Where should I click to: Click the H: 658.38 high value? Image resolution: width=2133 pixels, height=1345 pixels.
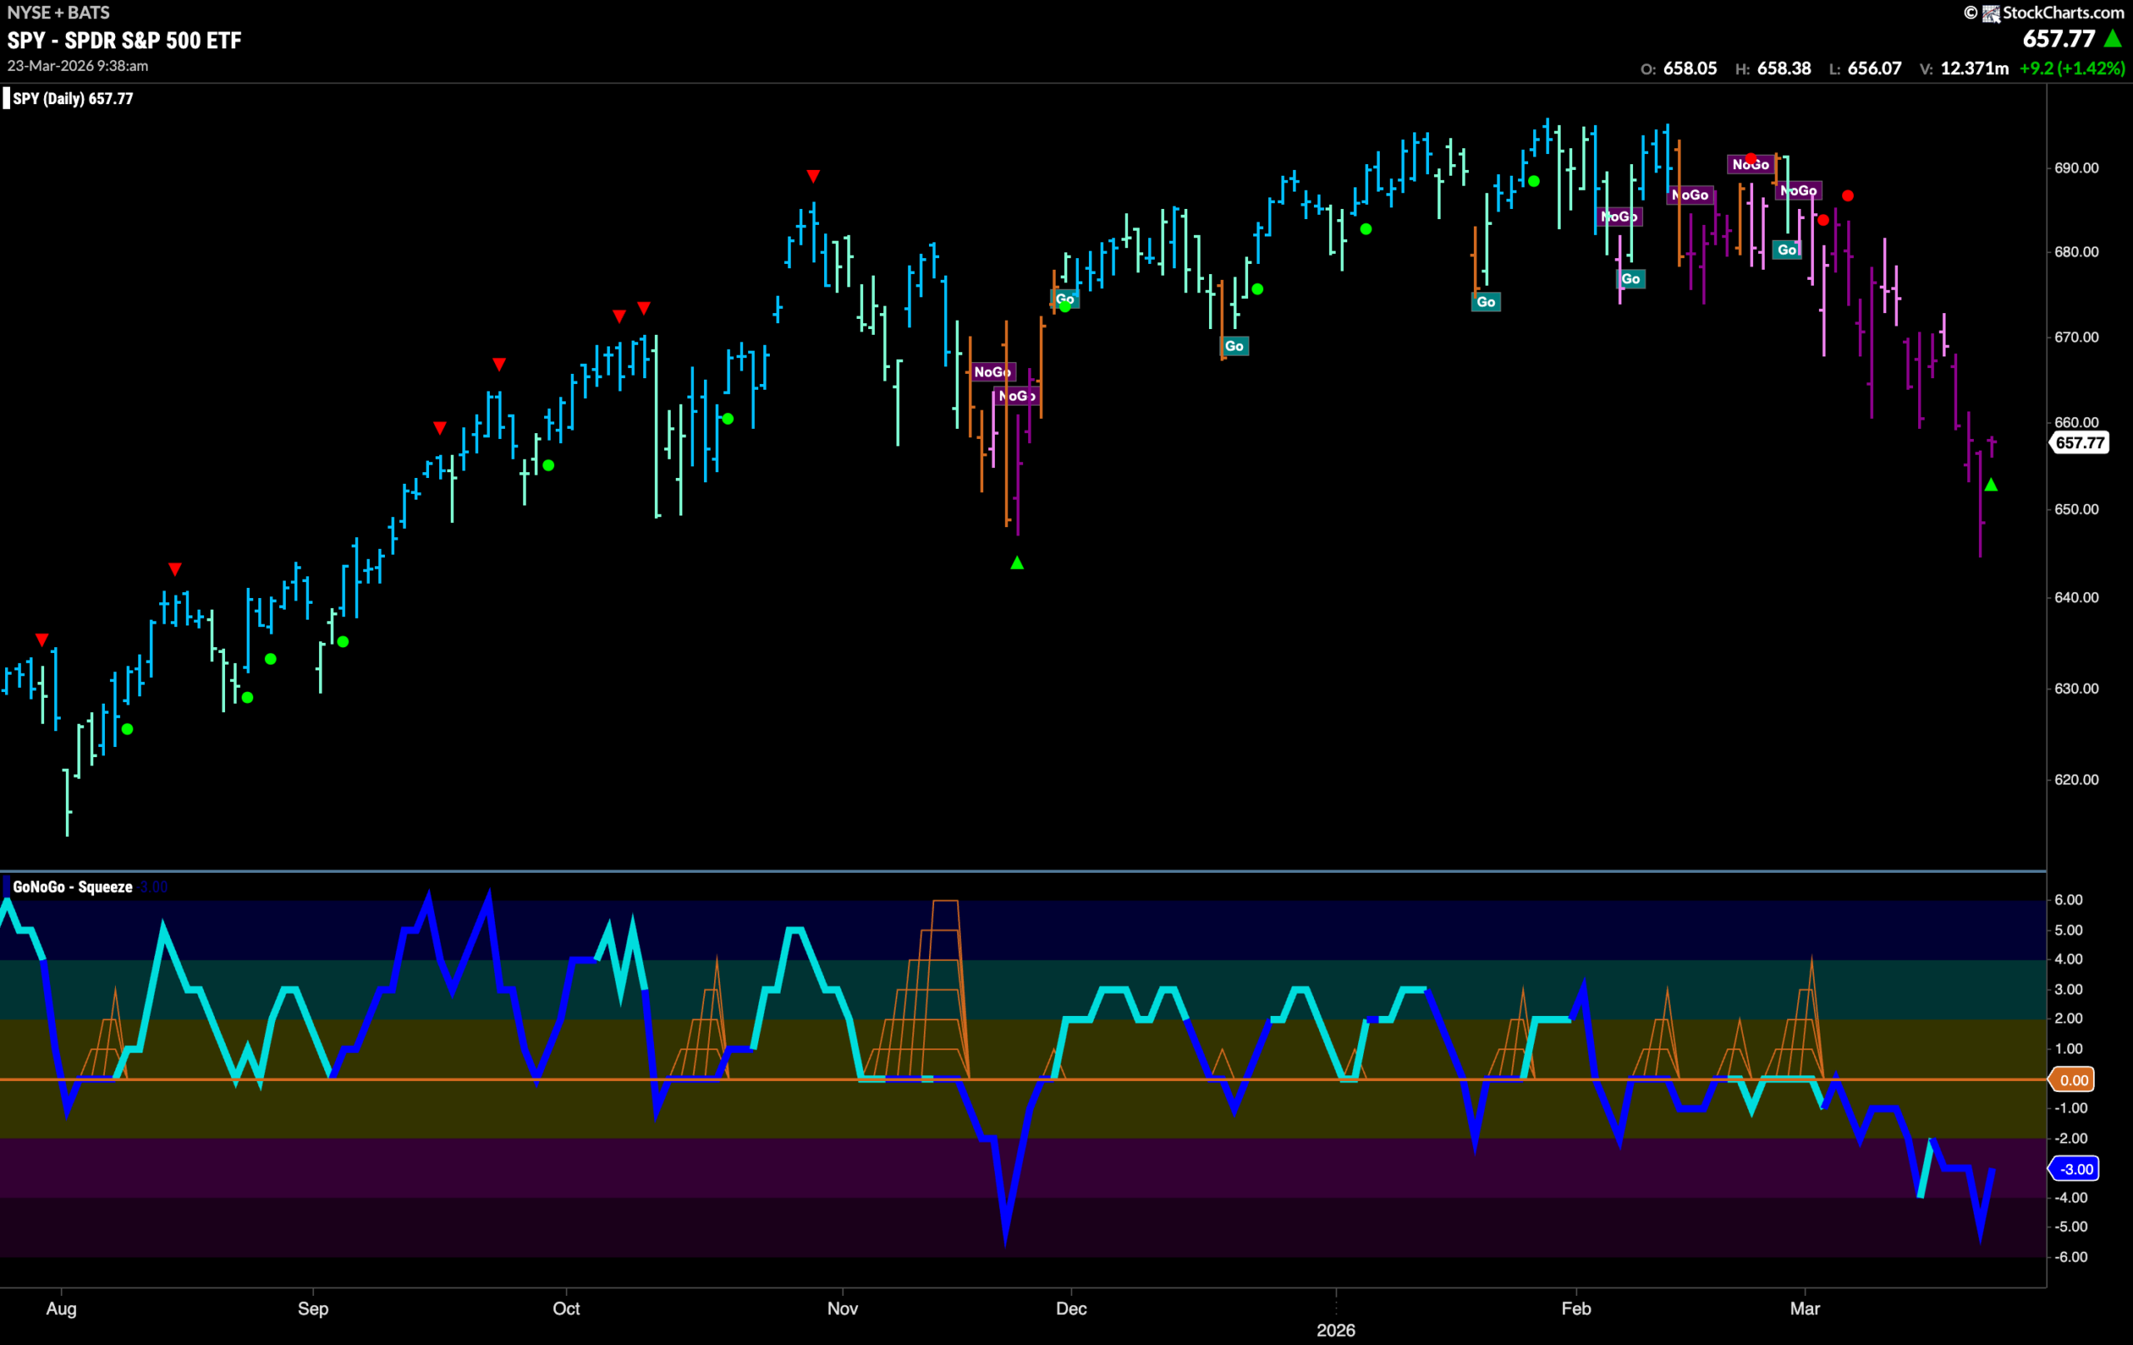pos(1772,68)
